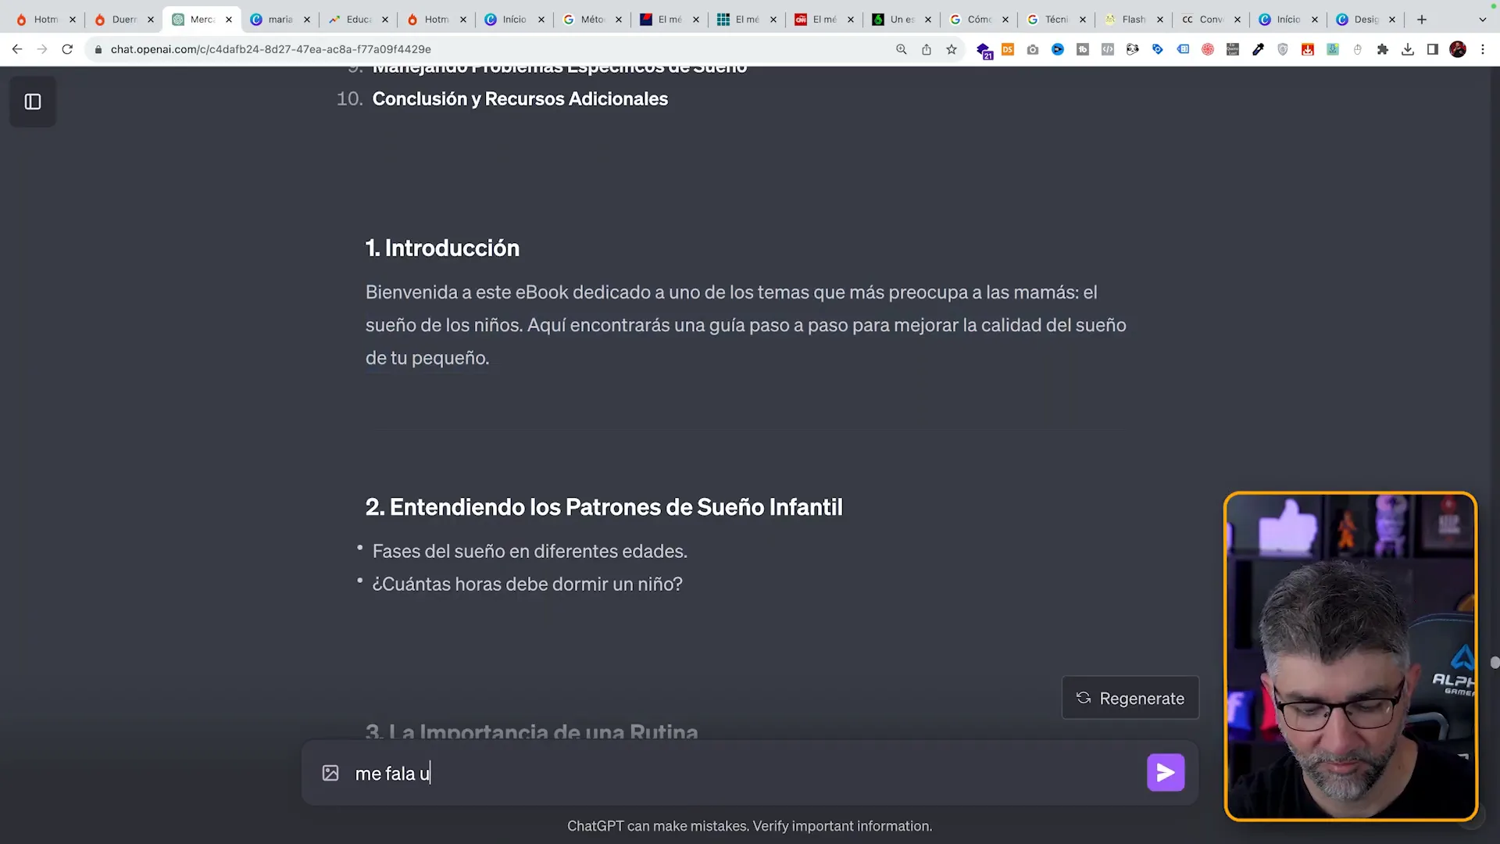Click the Regenerate button
This screenshot has height=844, width=1500.
1130,698
